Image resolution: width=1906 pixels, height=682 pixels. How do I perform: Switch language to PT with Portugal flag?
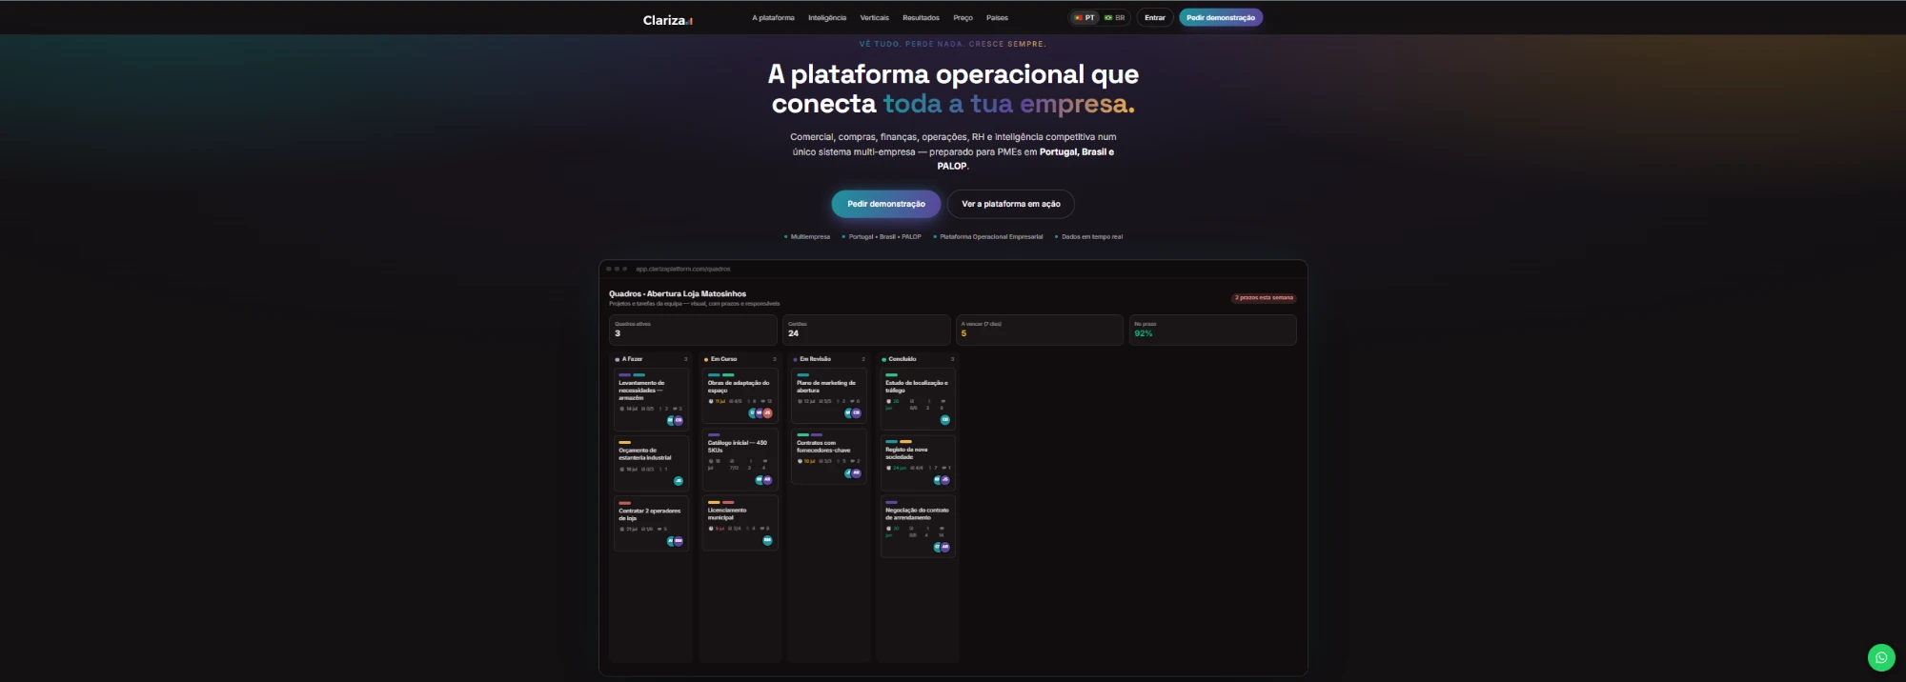(x=1085, y=17)
